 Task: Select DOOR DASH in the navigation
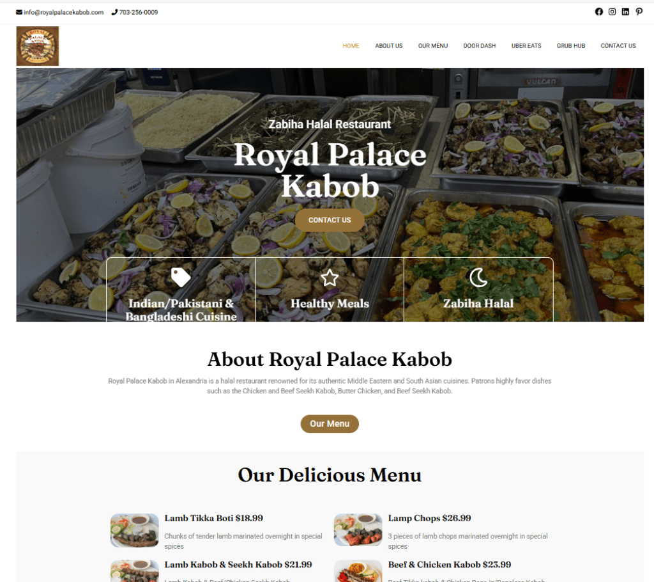(x=479, y=45)
